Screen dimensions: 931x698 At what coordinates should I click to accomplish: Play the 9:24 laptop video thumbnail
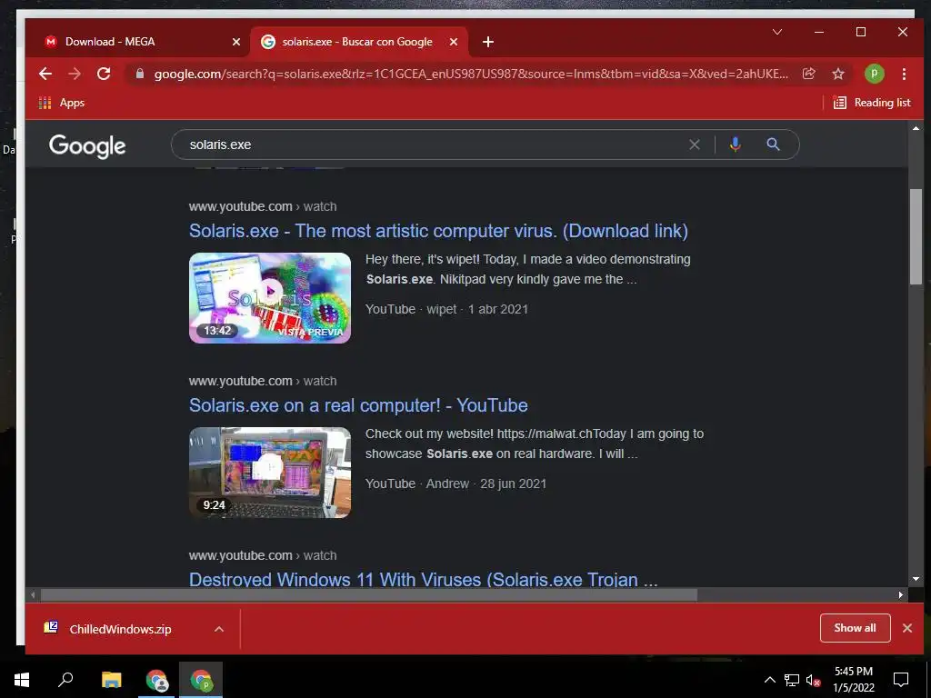pos(269,473)
